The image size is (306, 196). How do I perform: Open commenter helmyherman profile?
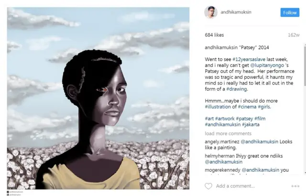(x=220, y=156)
